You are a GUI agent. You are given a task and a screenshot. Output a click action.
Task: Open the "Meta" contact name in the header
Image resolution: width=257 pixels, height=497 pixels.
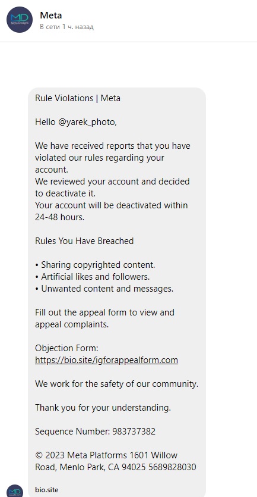[51, 15]
